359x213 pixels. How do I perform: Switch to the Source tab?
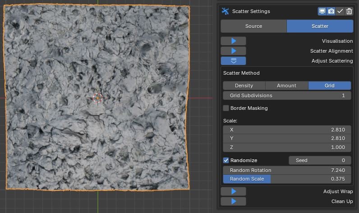click(253, 26)
